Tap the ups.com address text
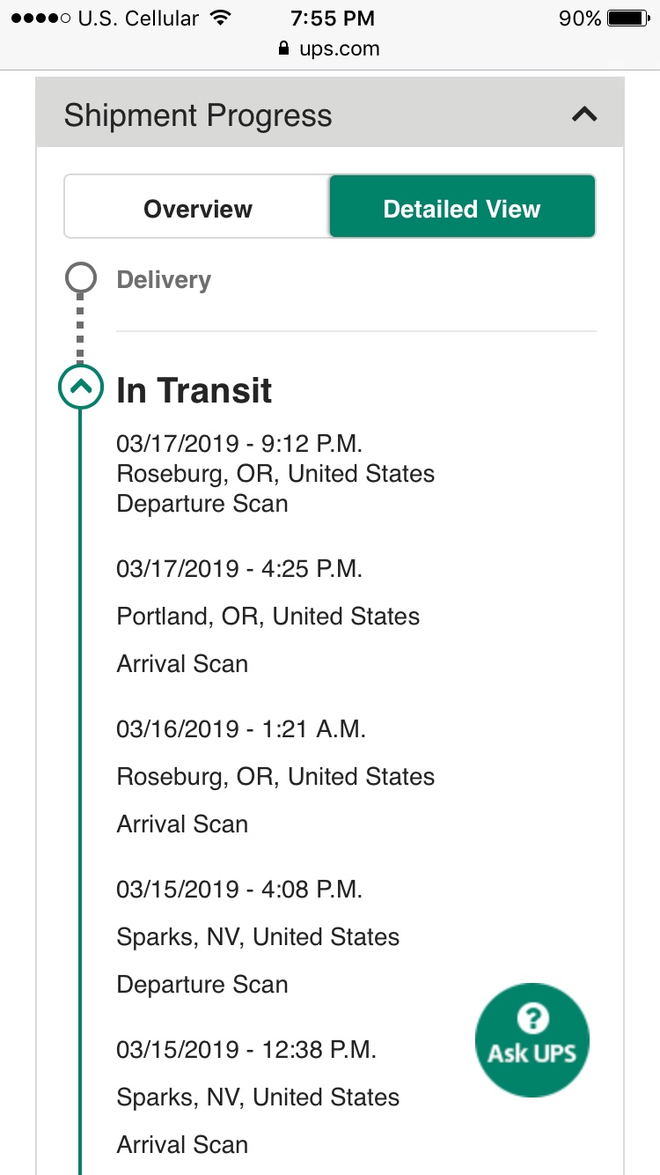Viewport: 660px width, 1175px height. pyautogui.click(x=340, y=48)
